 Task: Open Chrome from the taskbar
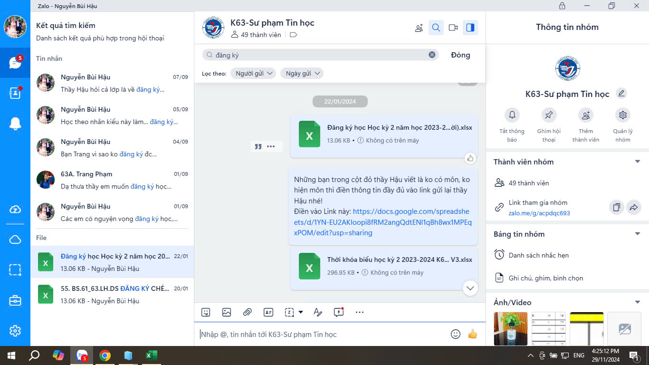point(105,355)
